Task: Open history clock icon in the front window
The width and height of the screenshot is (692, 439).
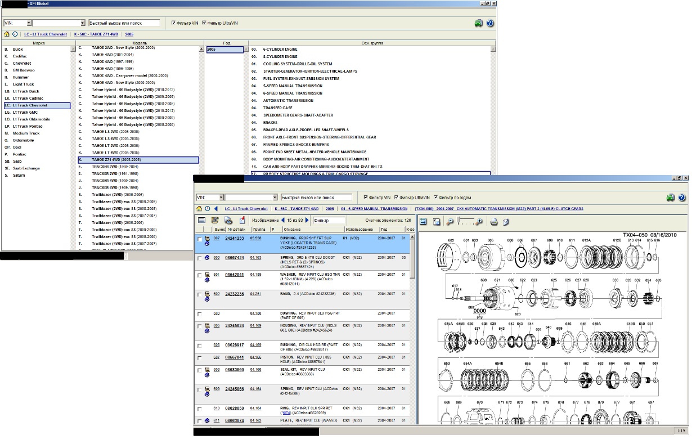Action: point(208,209)
